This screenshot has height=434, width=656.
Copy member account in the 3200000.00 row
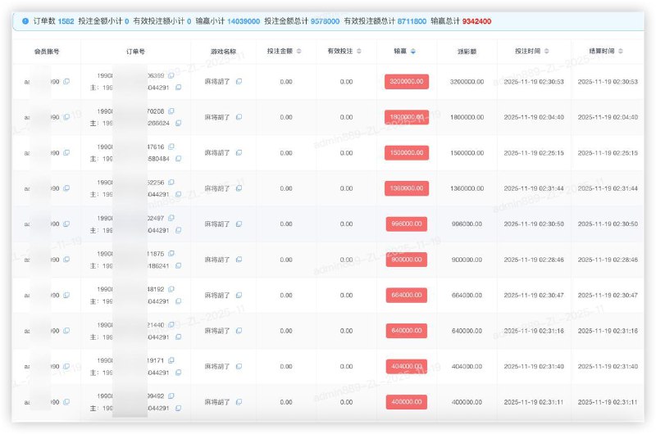(x=66, y=81)
